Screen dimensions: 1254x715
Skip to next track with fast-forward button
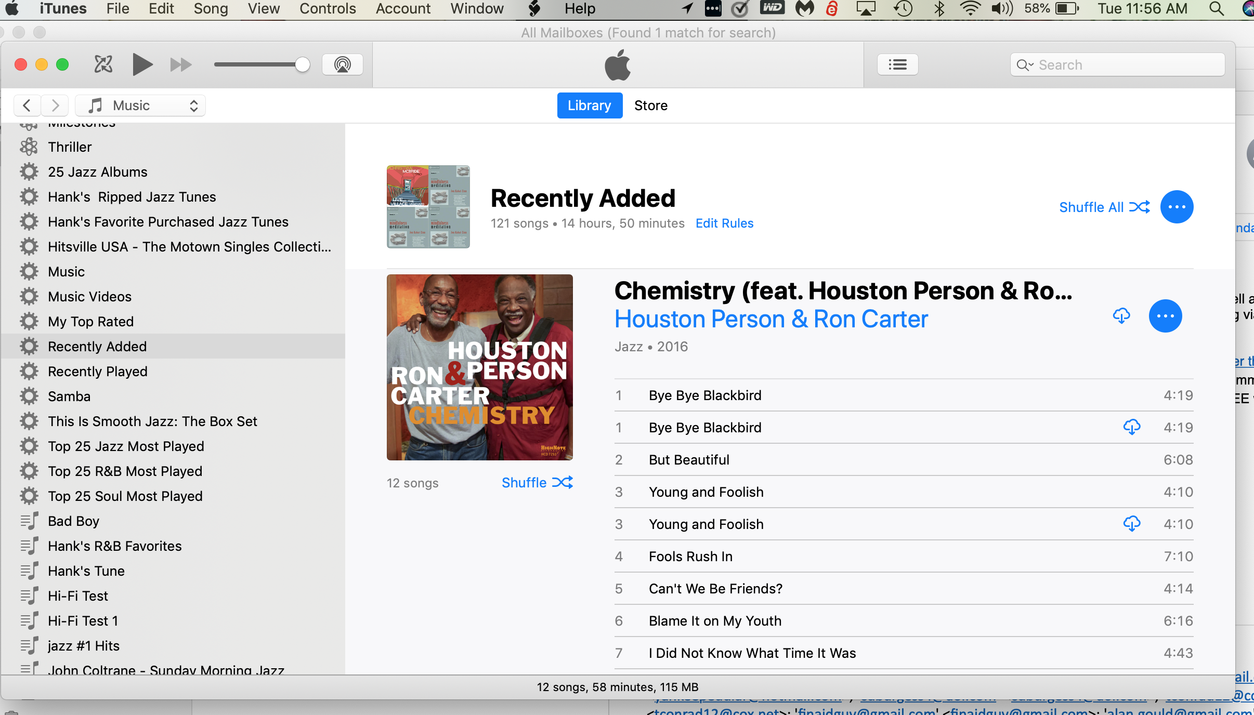pos(180,64)
